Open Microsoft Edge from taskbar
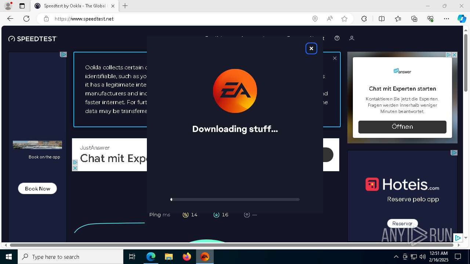This screenshot has height=264, width=470. [x=151, y=257]
